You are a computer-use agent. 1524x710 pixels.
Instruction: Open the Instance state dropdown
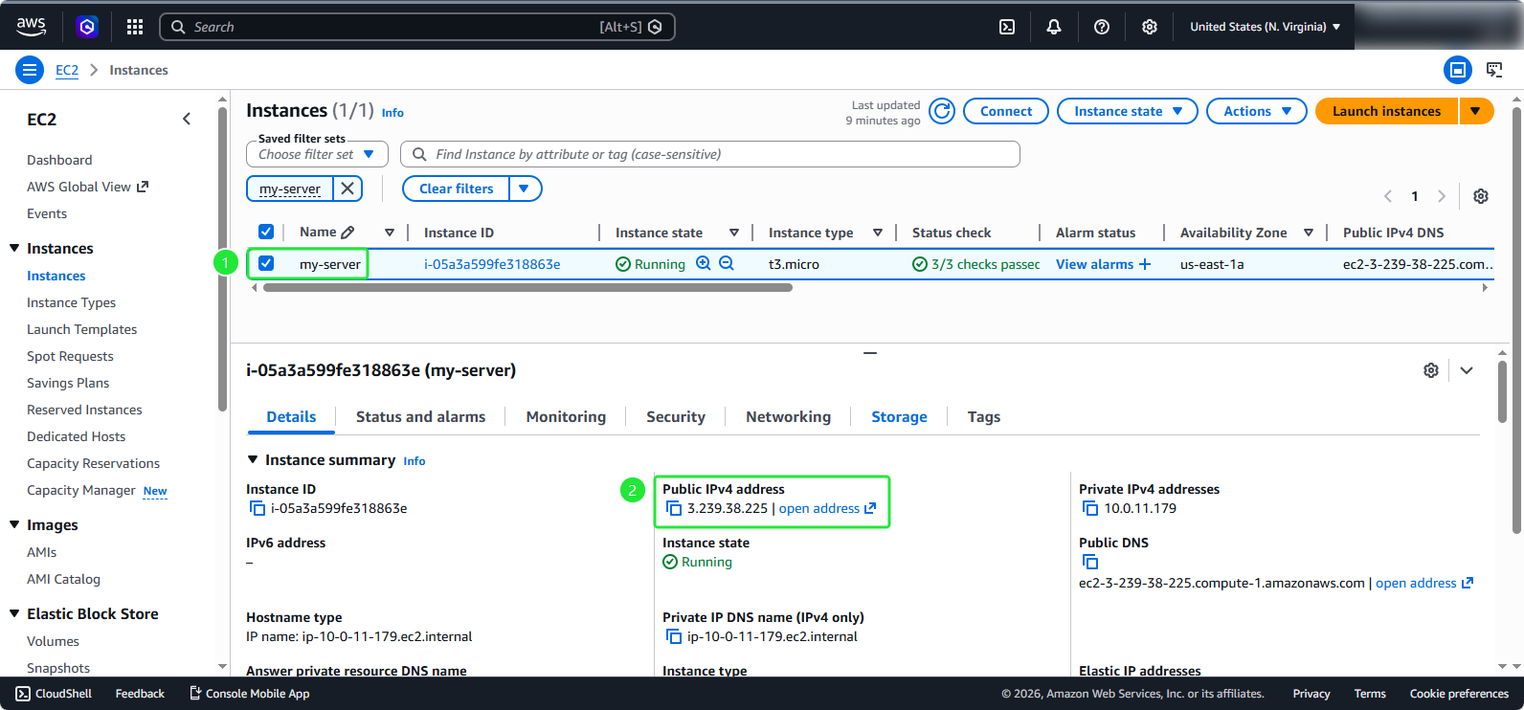[1128, 111]
